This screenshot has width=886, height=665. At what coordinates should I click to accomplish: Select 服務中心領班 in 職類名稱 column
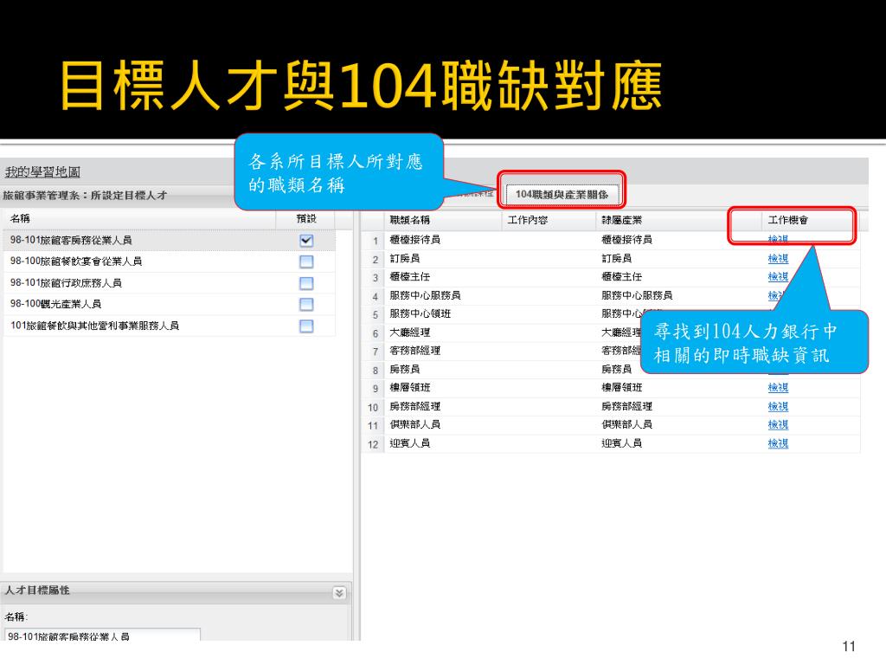tap(420, 313)
